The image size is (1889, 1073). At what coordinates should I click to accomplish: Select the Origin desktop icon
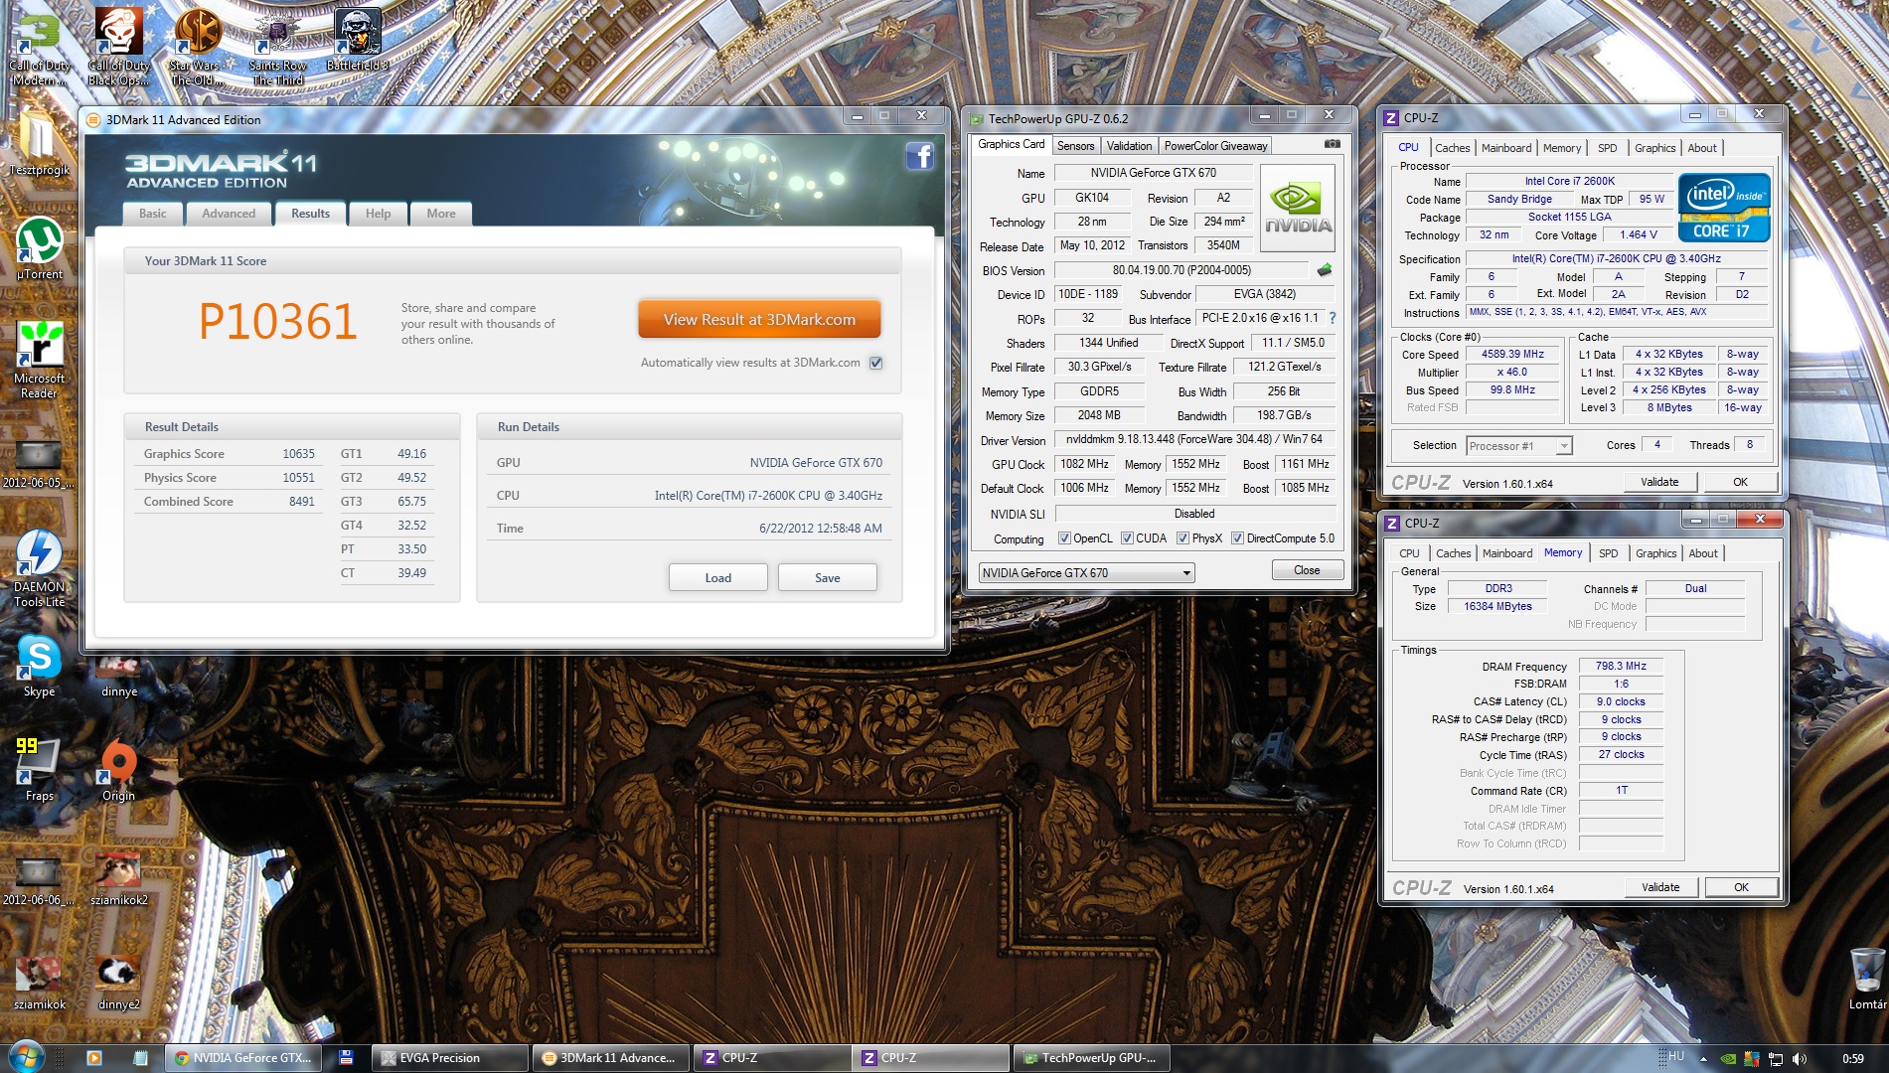tap(118, 770)
